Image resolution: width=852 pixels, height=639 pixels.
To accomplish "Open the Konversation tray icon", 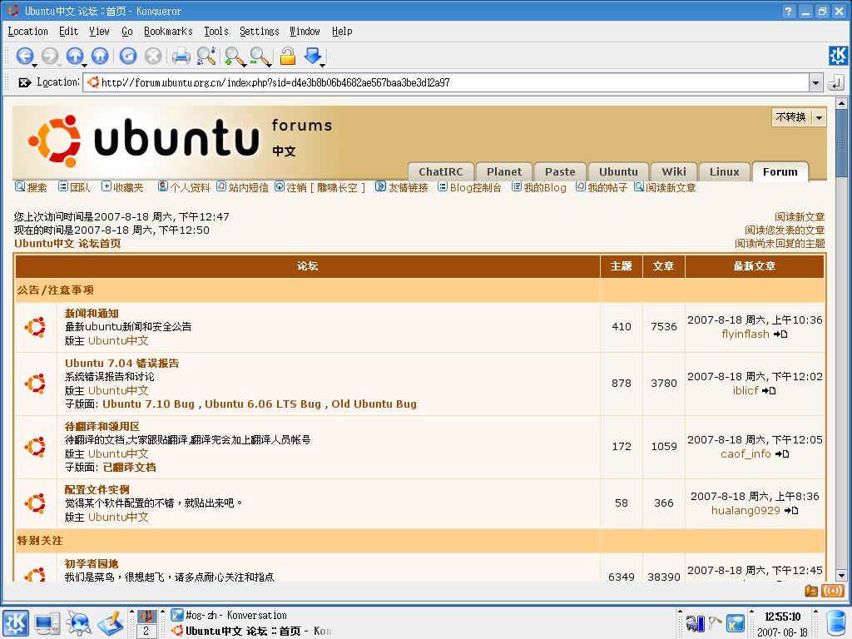I will [735, 623].
